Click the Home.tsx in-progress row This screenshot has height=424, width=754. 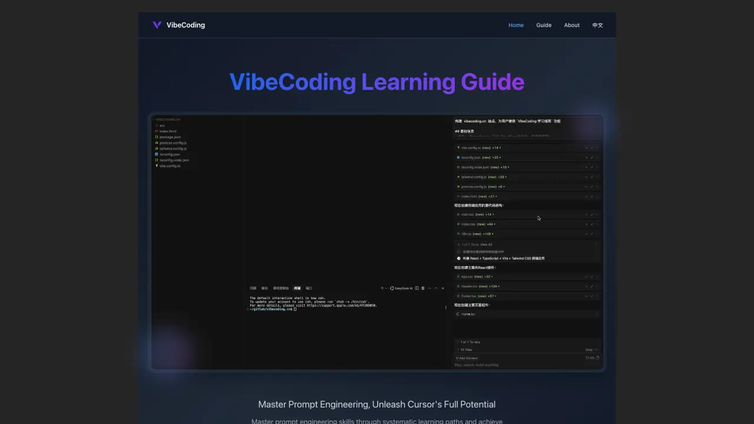528,314
